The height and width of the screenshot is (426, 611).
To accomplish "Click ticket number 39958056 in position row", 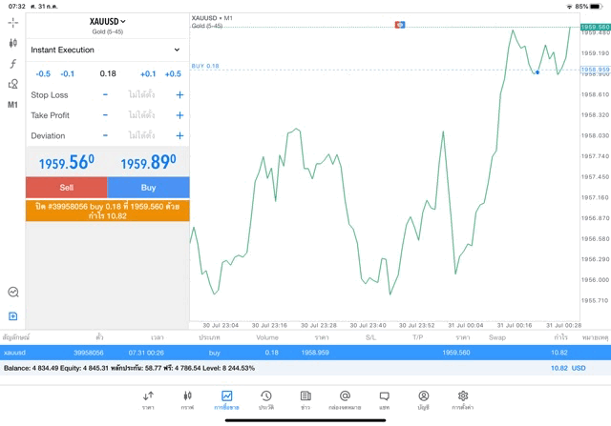I will click(x=89, y=353).
